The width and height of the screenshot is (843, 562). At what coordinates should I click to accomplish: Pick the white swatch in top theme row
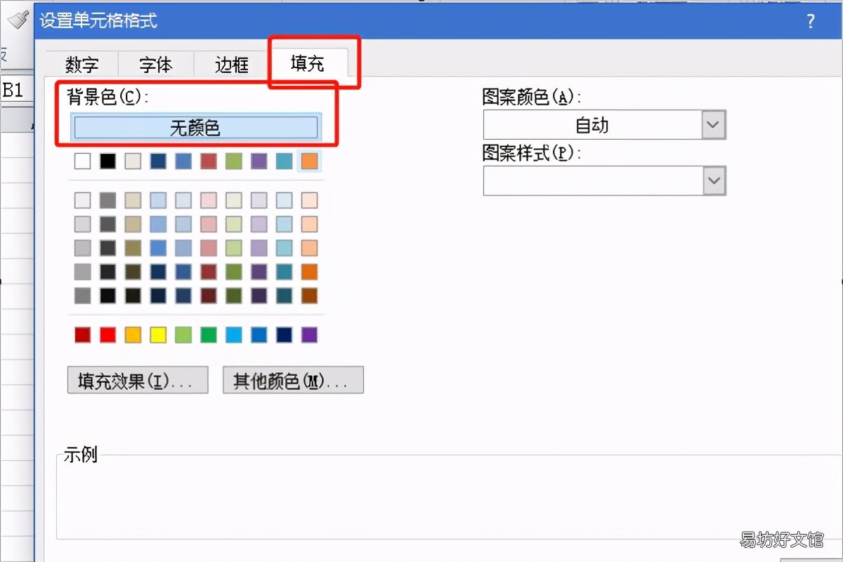click(x=83, y=161)
